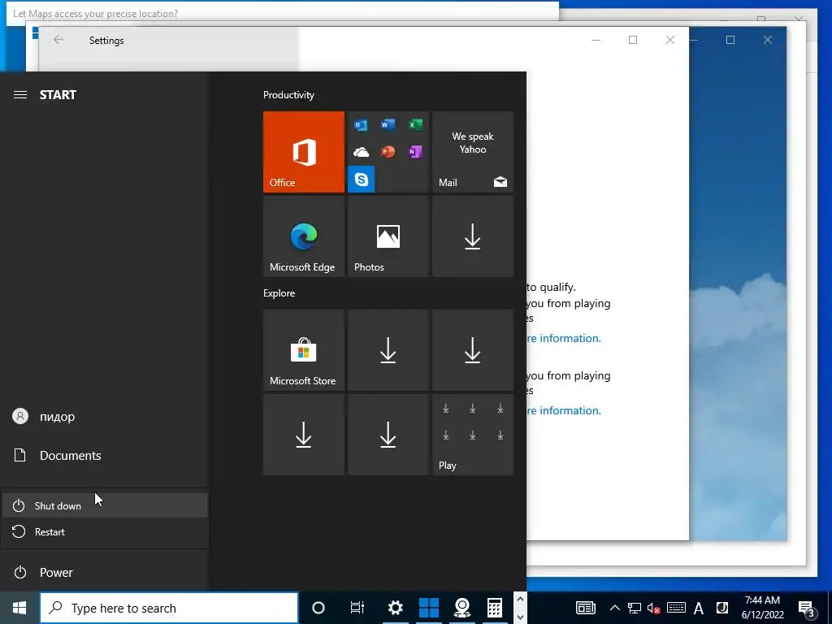Open clock showing 7:44 AM
832x624 pixels.
click(x=762, y=608)
